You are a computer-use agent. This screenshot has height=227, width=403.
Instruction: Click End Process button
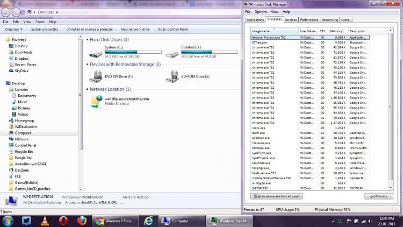pos(379,196)
